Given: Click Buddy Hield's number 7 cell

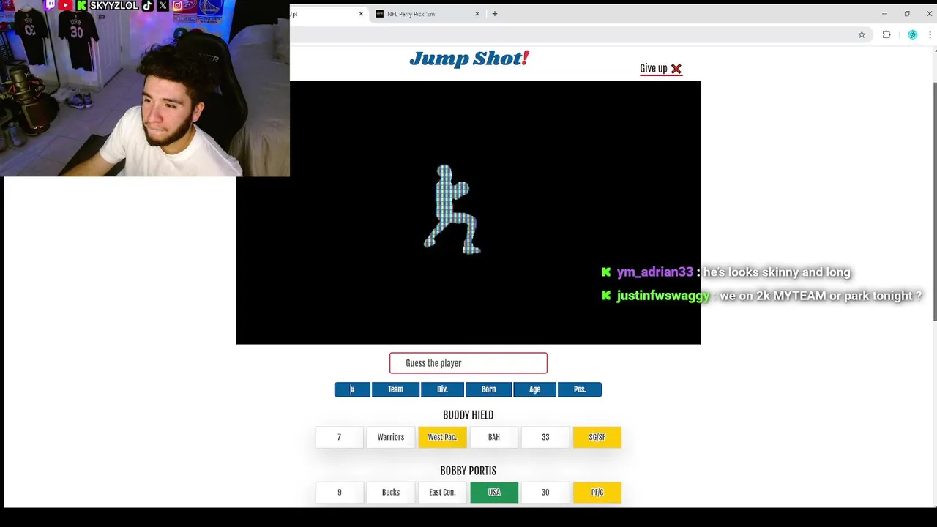Looking at the screenshot, I should [339, 437].
